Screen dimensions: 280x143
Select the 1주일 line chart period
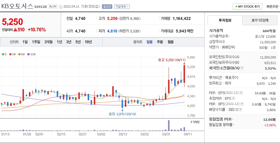pyautogui.click(x=36, y=42)
